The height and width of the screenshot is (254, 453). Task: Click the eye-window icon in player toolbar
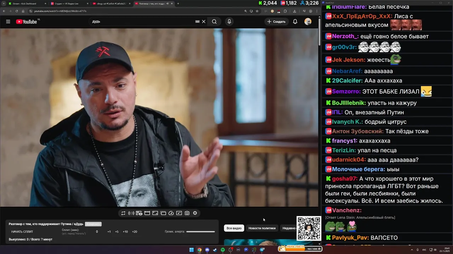click(x=139, y=213)
